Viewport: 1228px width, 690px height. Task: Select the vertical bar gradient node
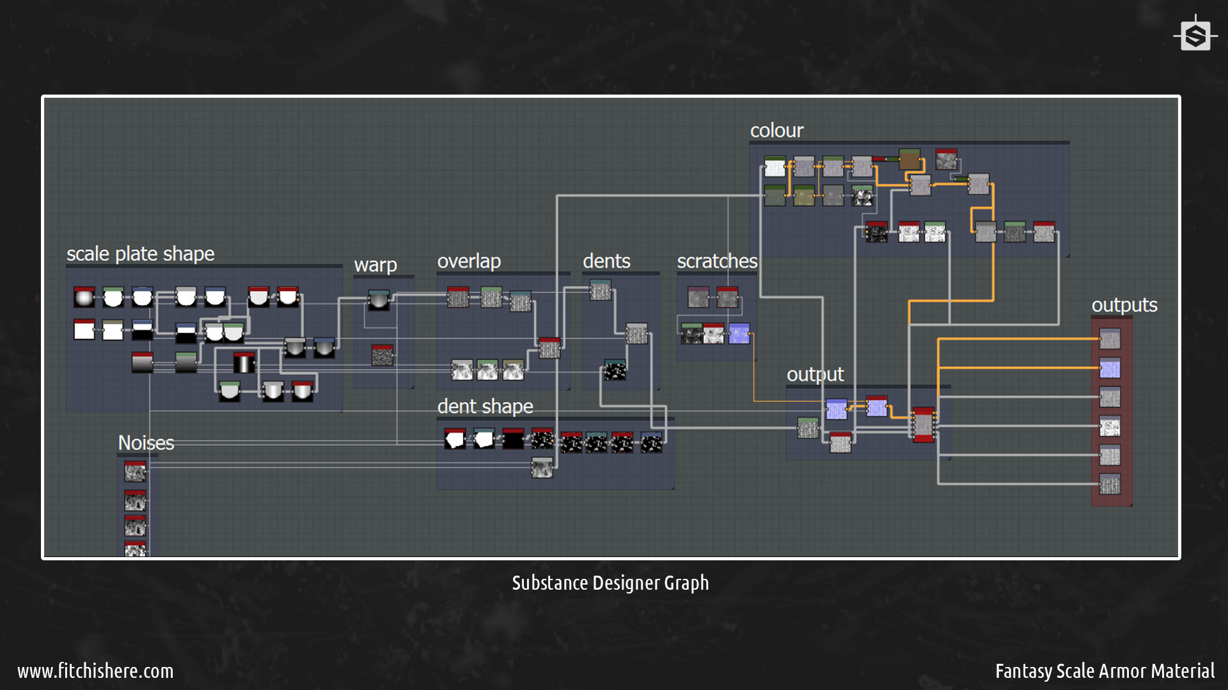(244, 363)
